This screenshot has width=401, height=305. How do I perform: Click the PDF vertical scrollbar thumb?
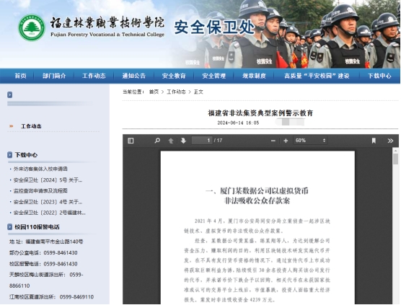pos(395,159)
